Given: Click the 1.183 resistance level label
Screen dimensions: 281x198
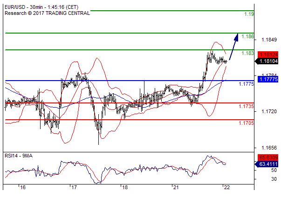Looking at the screenshot, I should pos(247,53).
